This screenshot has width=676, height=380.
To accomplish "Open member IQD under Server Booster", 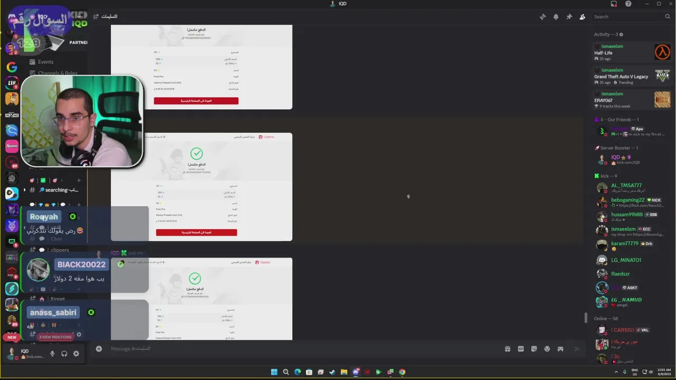I will pyautogui.click(x=632, y=159).
